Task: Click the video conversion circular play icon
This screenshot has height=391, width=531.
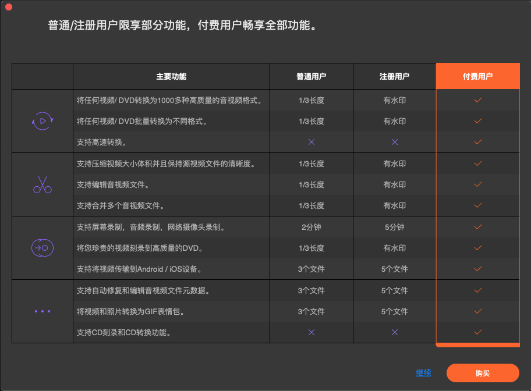Action: coord(41,120)
